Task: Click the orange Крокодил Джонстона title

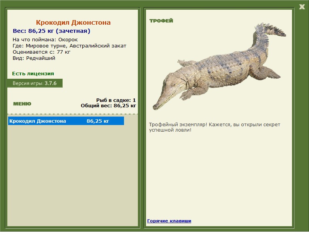Action: click(73, 22)
